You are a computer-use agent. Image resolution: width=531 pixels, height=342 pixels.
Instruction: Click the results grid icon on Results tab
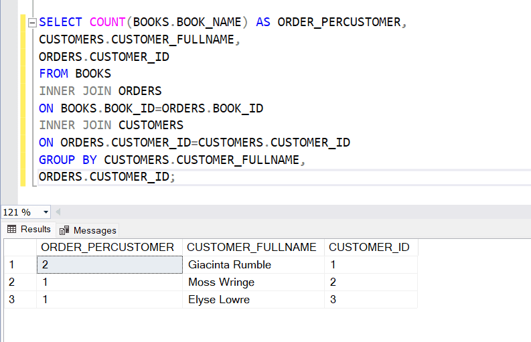(x=11, y=230)
